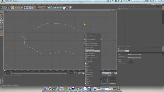The height and width of the screenshot is (92, 164).
Task: Enable Texture mode checker icon
Action: tap(2, 19)
